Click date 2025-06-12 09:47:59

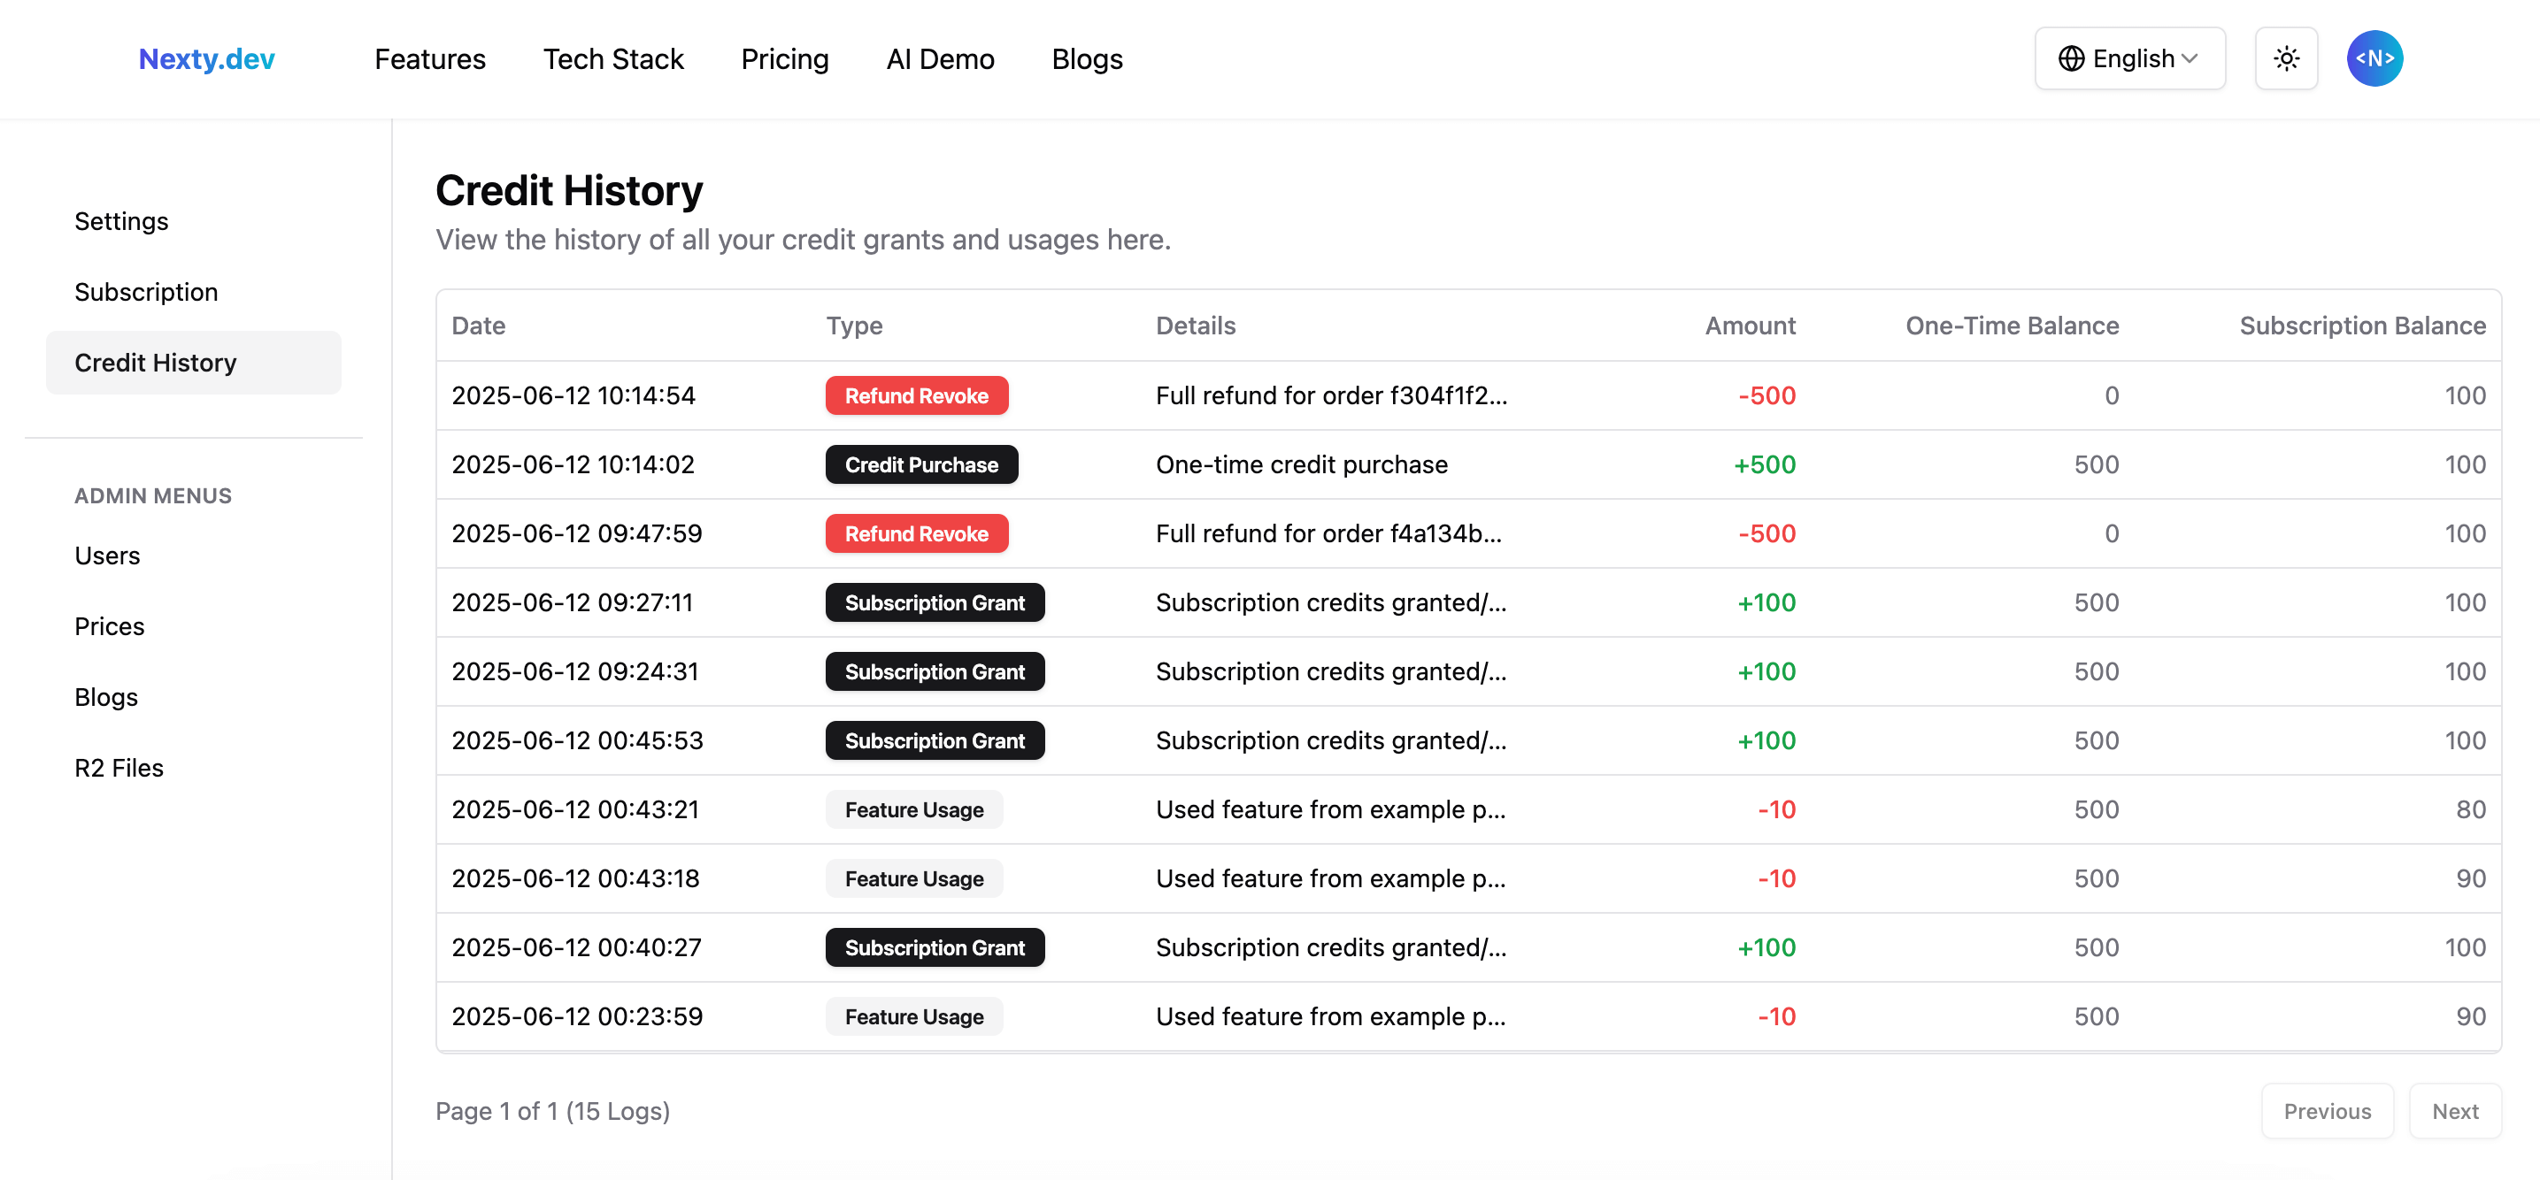coord(577,534)
